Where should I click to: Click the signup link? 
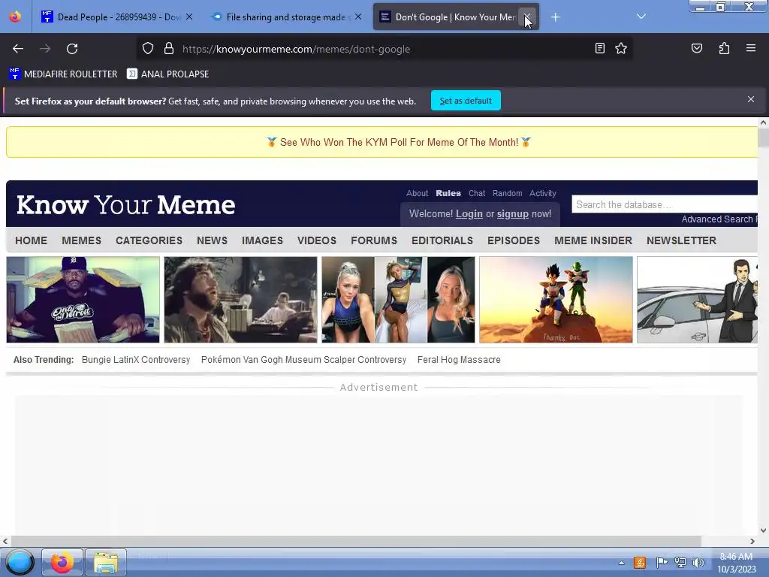click(x=512, y=214)
